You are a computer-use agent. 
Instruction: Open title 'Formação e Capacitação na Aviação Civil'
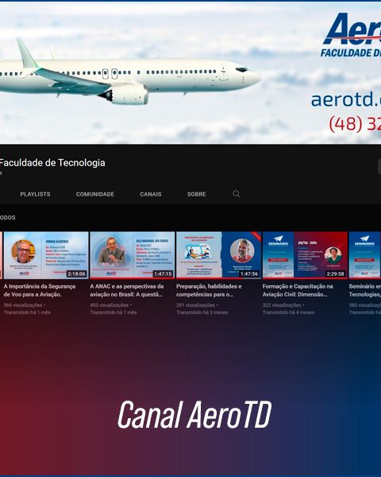[298, 290]
